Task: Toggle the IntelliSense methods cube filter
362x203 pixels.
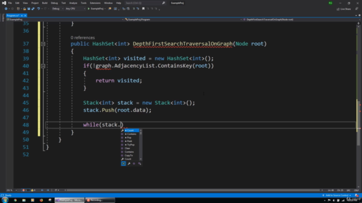Action: [134, 164]
